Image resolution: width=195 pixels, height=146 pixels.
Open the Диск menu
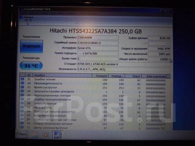click(61, 13)
